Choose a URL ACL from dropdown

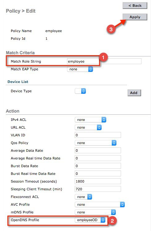tap(88, 127)
